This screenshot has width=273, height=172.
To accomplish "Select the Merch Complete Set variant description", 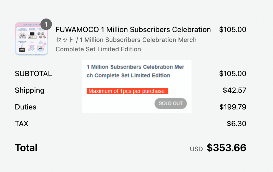I will coord(126,45).
